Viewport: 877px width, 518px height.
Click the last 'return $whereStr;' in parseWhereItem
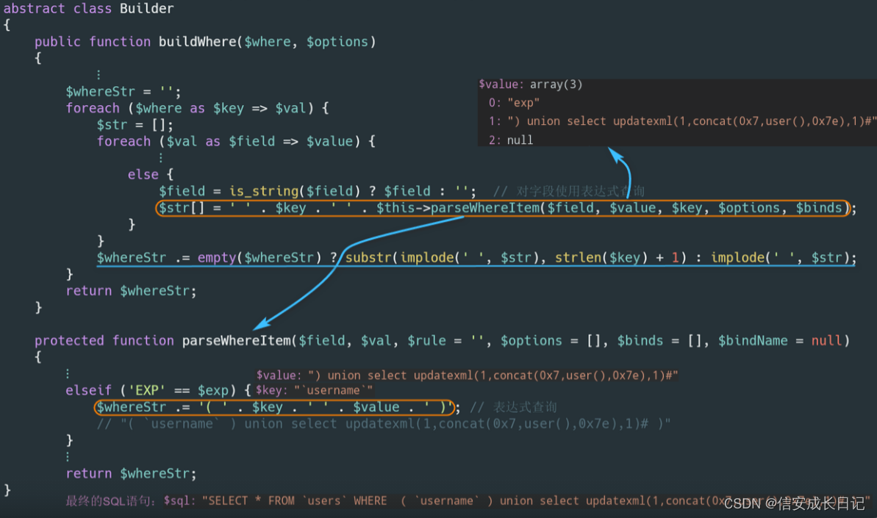click(131, 474)
